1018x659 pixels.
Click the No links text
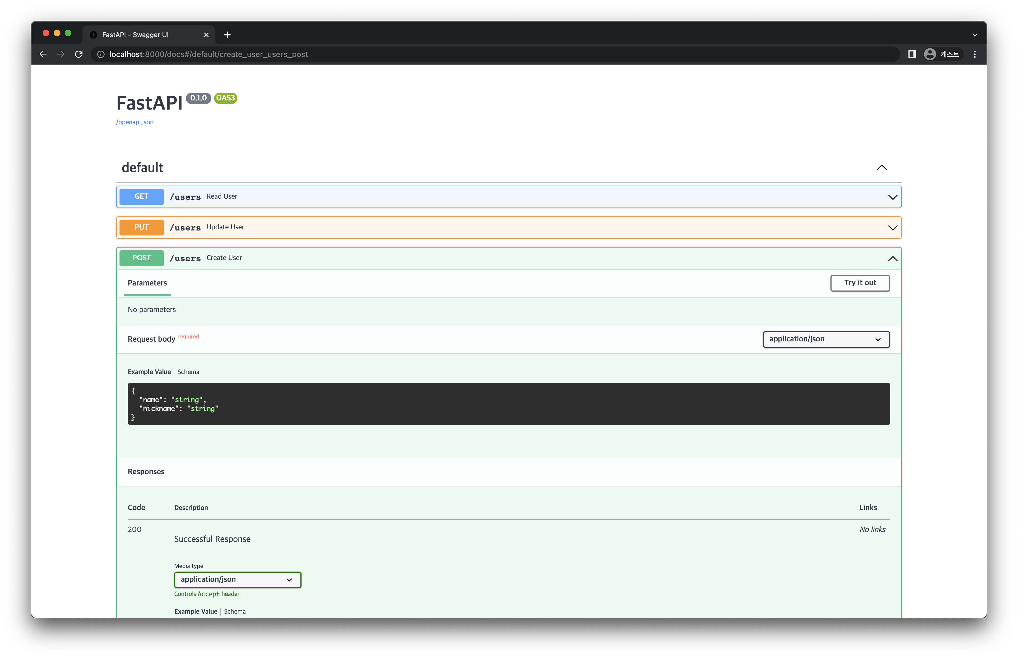coord(872,530)
